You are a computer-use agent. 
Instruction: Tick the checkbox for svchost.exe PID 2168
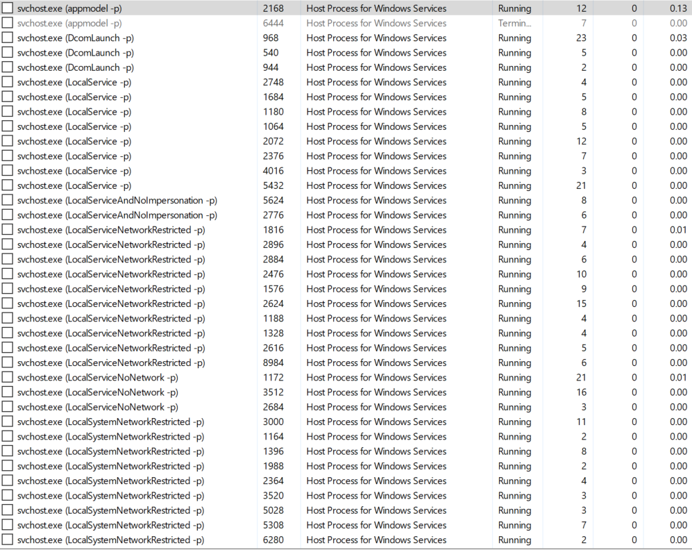[x=7, y=8]
